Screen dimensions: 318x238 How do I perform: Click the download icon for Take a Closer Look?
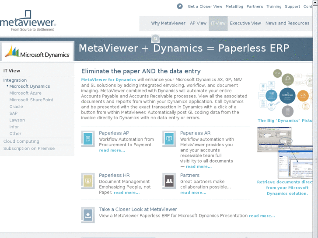point(88,215)
